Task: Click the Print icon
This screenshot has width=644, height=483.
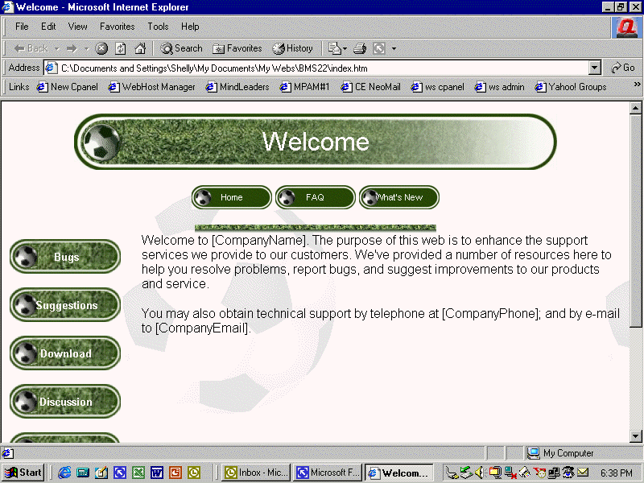Action: [360, 48]
